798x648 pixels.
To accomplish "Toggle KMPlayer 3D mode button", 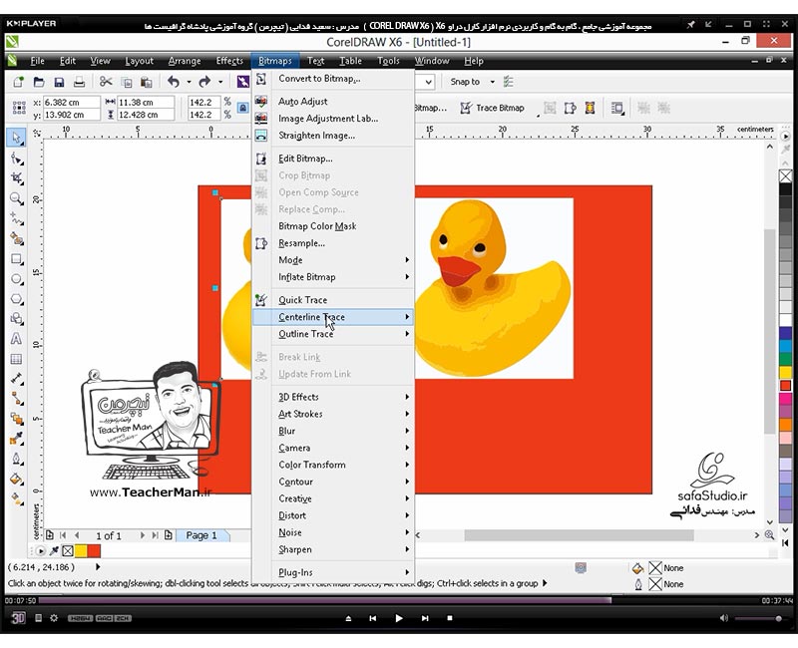I will pyautogui.click(x=18, y=618).
